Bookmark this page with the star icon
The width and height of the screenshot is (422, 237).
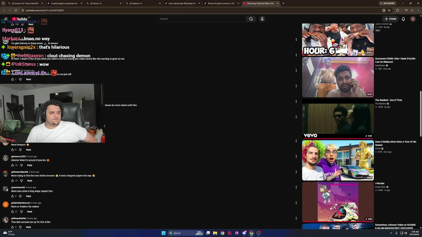point(389,10)
